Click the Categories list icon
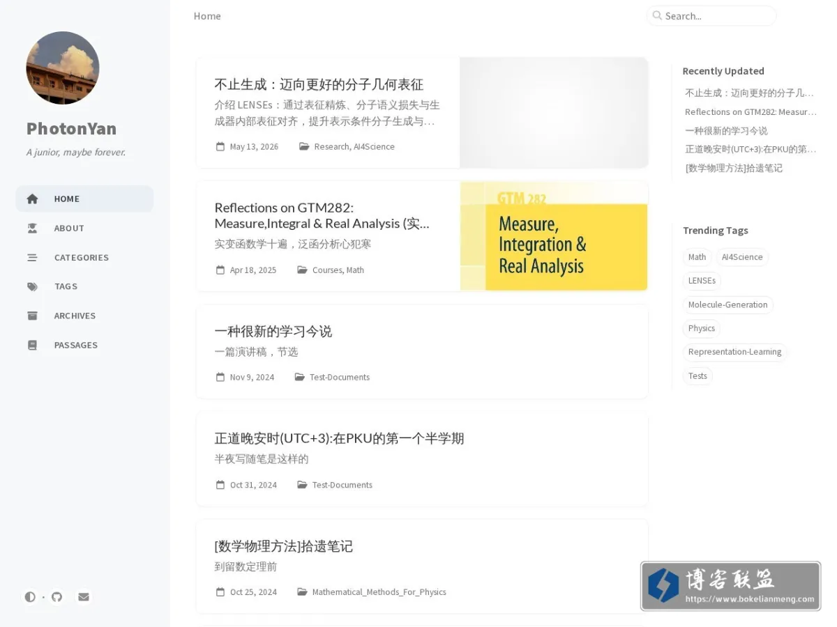The width and height of the screenshot is (837, 627). click(x=32, y=257)
